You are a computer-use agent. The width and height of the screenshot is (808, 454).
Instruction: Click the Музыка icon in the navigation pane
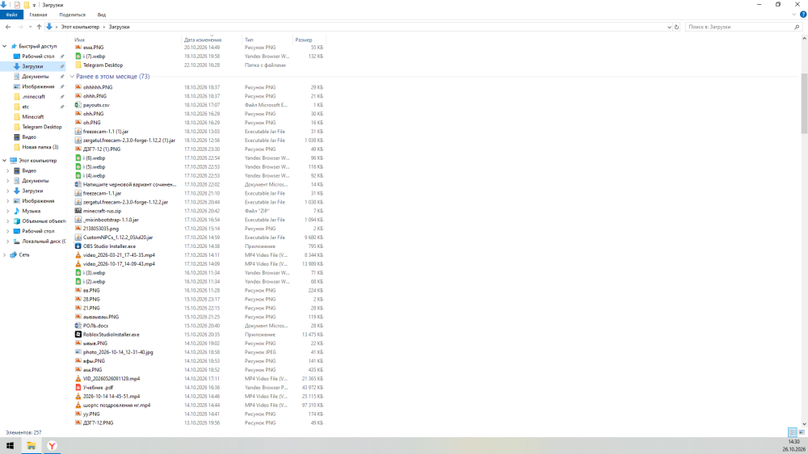click(x=16, y=211)
